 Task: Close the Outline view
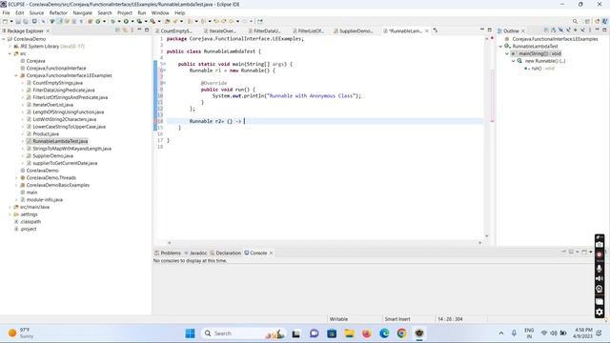(523, 30)
